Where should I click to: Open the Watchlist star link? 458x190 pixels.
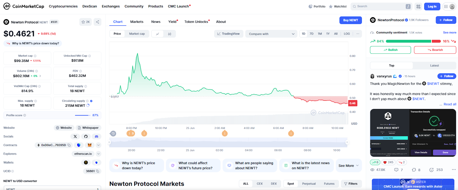click(x=338, y=6)
